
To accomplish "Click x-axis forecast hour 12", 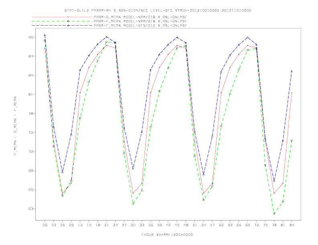I will (80, 225).
